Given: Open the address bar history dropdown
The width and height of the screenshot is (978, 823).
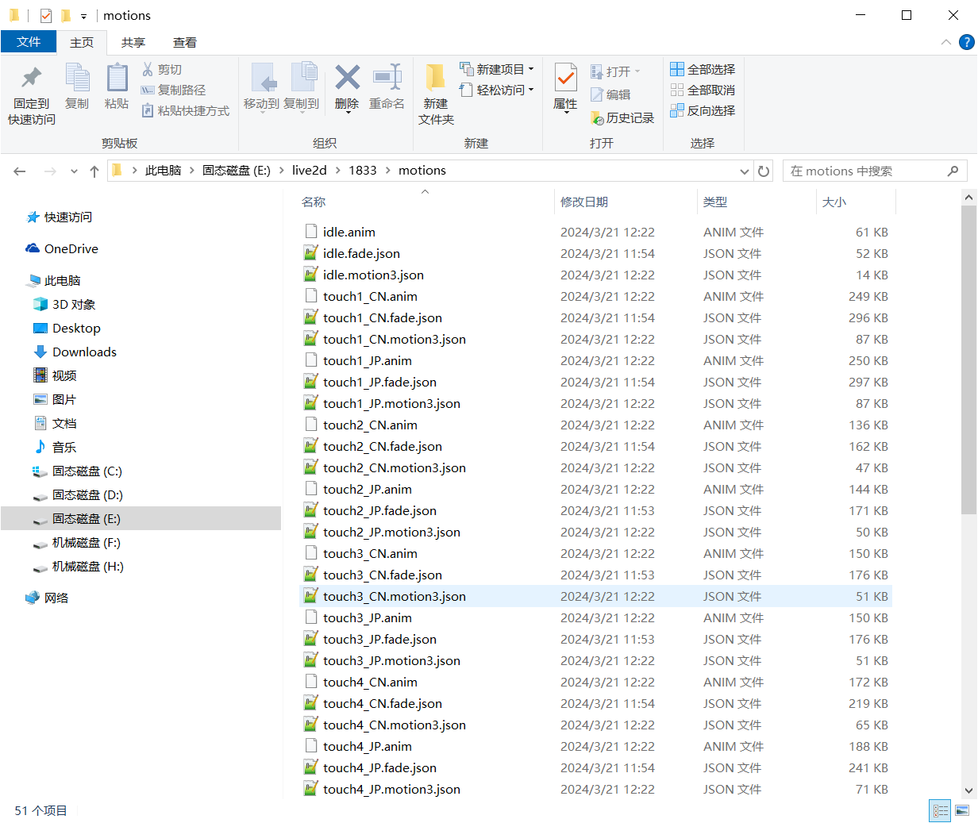Looking at the screenshot, I should point(745,171).
